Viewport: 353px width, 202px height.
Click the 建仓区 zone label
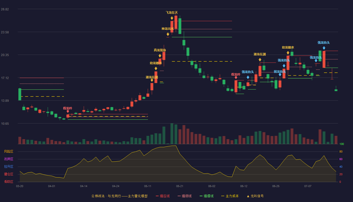pyautogui.click(x=9, y=174)
